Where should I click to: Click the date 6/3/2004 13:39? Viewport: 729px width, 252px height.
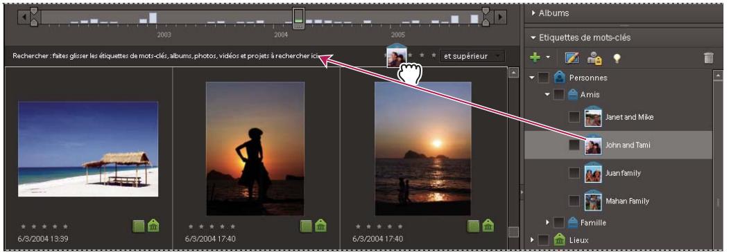point(42,239)
